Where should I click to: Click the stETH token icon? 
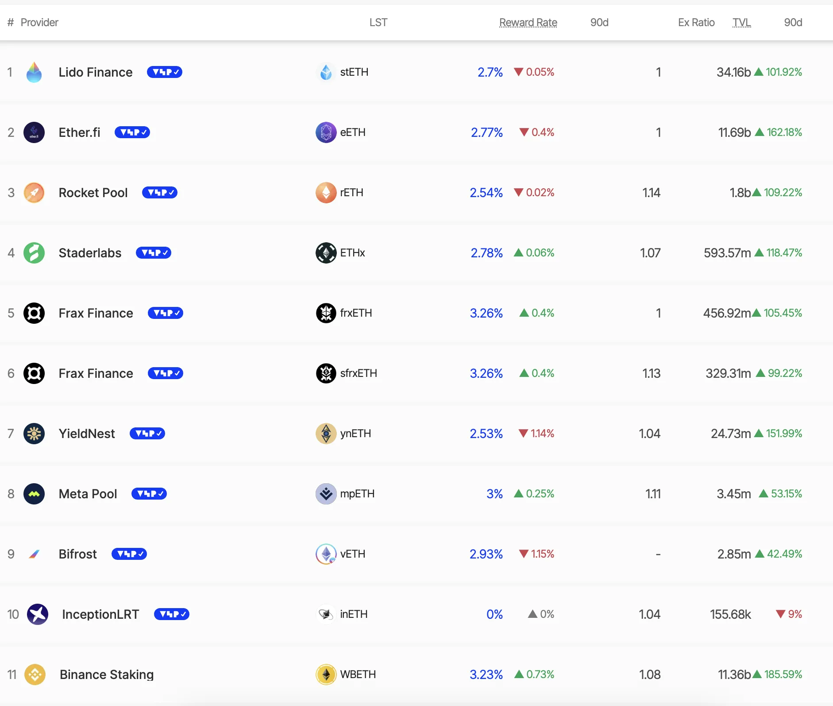tap(326, 72)
